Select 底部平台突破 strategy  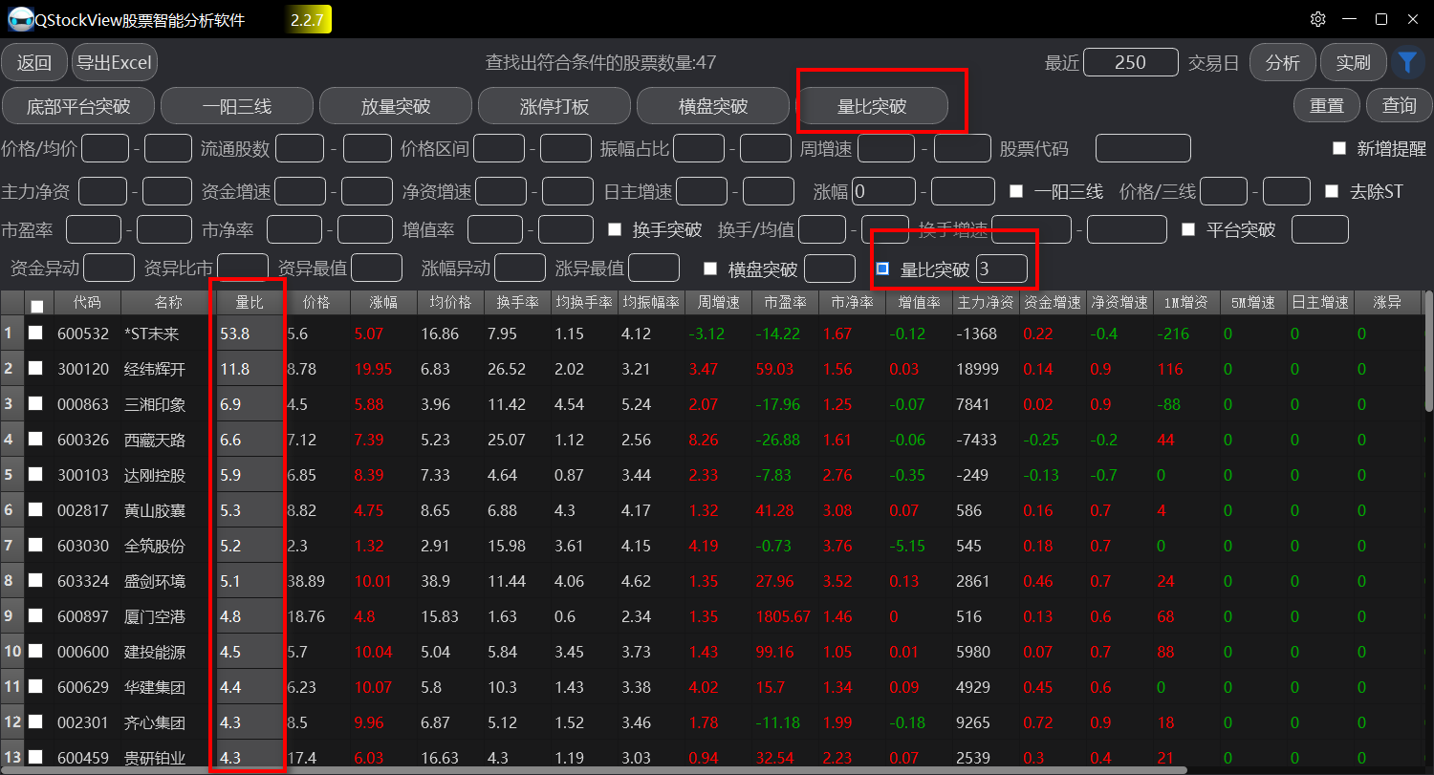(78, 106)
